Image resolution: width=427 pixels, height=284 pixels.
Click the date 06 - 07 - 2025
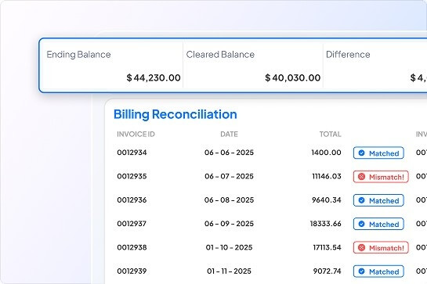[x=229, y=176]
